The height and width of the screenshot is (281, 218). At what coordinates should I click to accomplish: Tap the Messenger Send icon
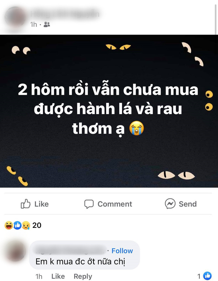[170, 204]
